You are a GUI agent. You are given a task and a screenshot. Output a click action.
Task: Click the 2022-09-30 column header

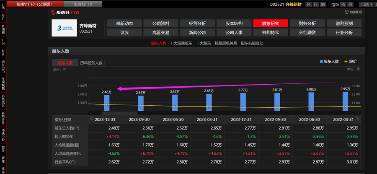coord(275,119)
